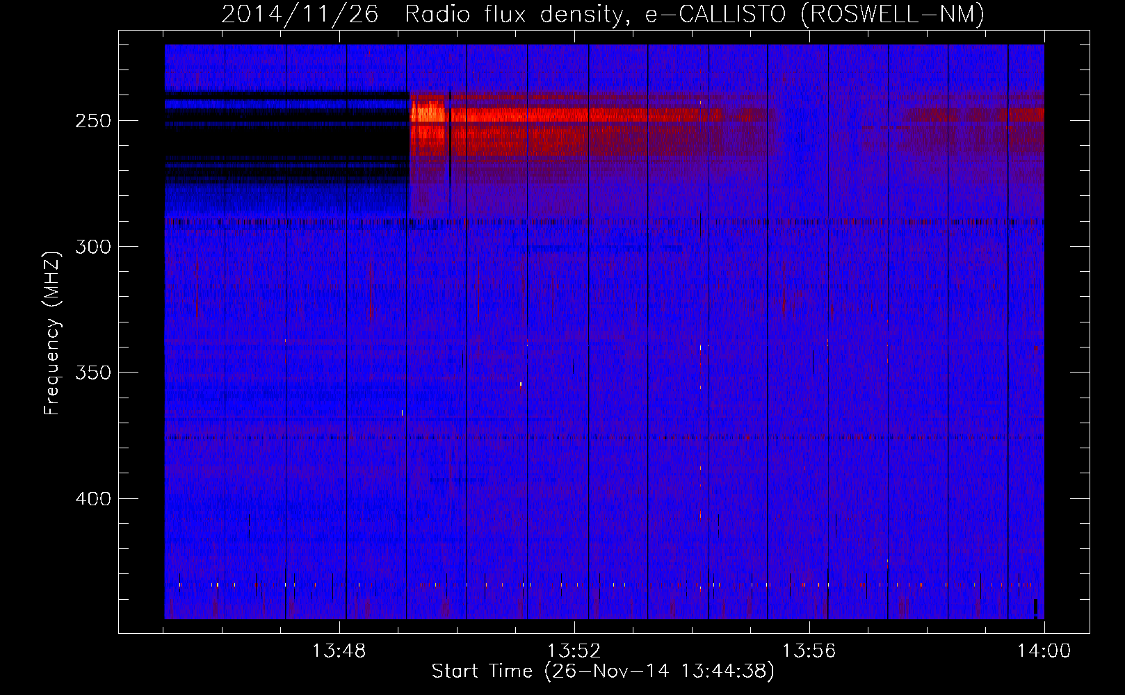The height and width of the screenshot is (695, 1125).
Task: Click the 13:52 time axis label
Action: pyautogui.click(x=574, y=651)
